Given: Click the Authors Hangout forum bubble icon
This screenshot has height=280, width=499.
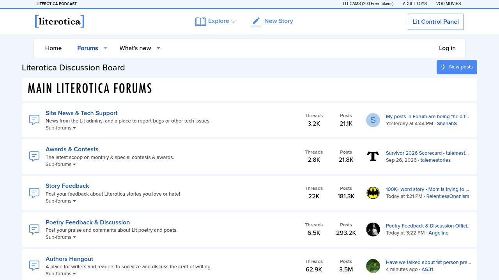Looking at the screenshot, I should point(34,266).
